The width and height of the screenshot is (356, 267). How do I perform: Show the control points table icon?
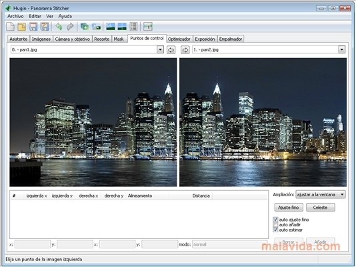133,27
